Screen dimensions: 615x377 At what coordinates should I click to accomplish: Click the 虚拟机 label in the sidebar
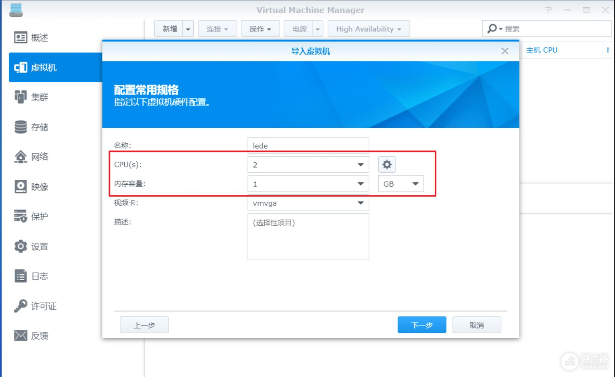pyautogui.click(x=44, y=68)
